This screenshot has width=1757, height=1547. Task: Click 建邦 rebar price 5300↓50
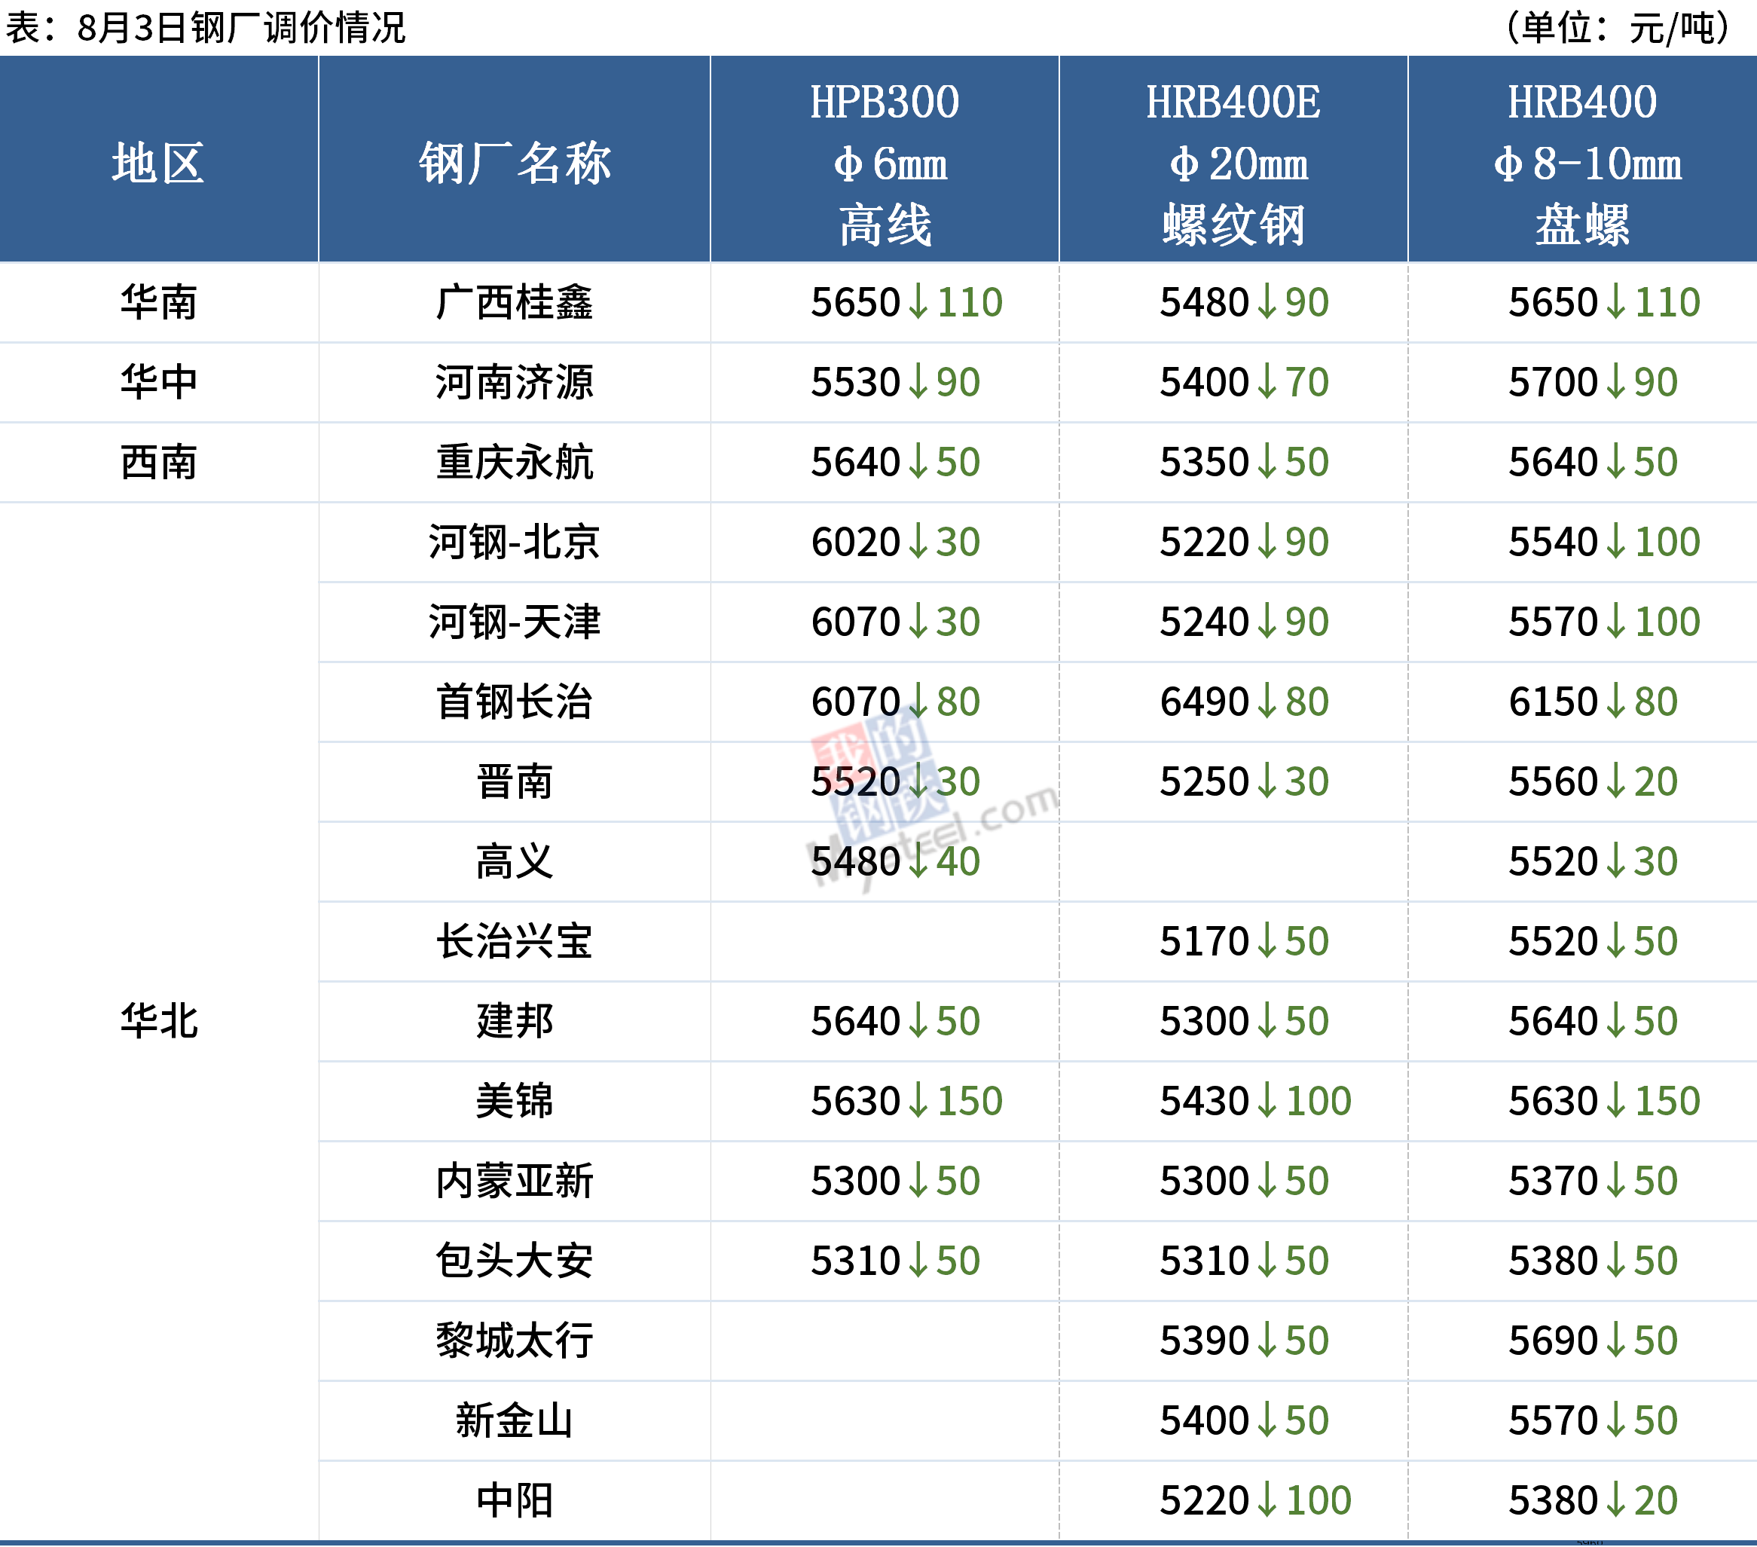(x=1244, y=1021)
